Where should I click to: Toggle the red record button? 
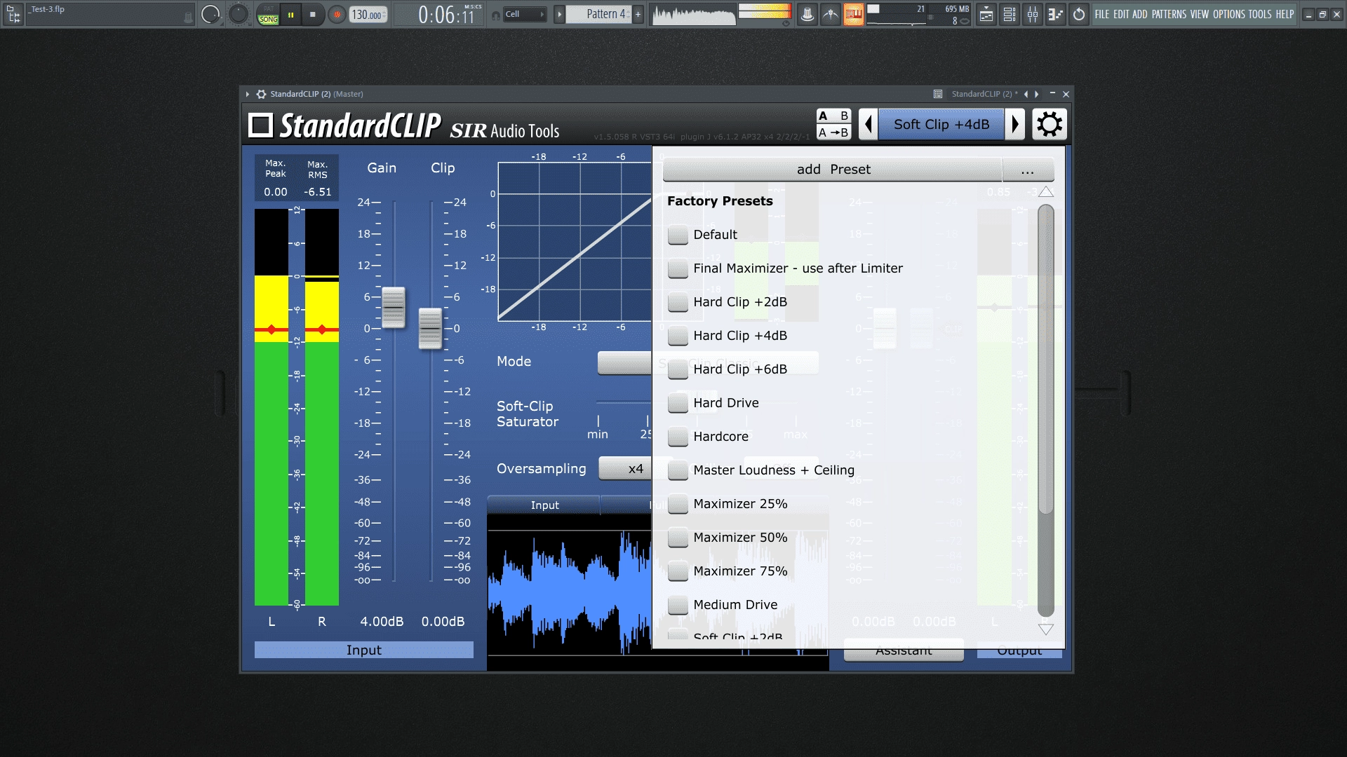[x=337, y=14]
